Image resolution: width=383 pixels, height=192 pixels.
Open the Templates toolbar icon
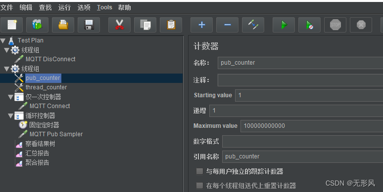click(x=37, y=25)
